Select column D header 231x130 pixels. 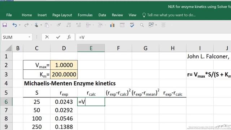click(64, 48)
